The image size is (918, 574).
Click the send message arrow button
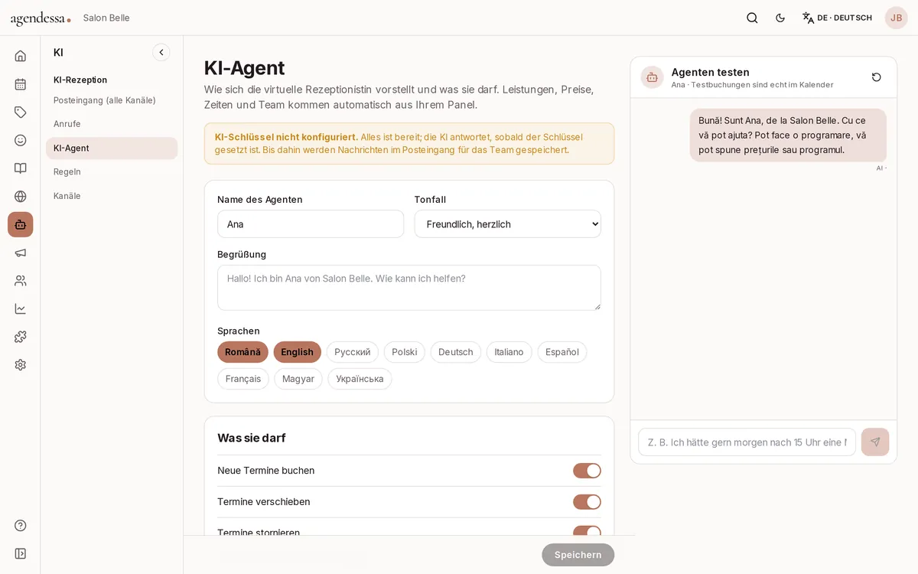(x=875, y=442)
